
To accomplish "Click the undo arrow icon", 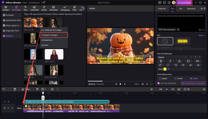I will click(x=4, y=89).
